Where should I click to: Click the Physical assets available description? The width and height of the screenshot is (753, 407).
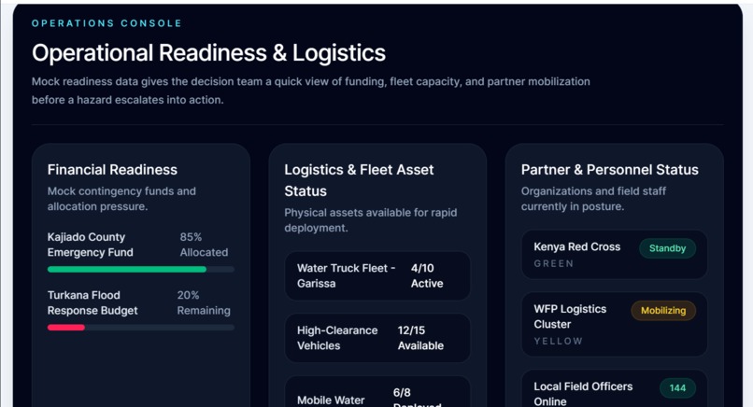tap(371, 220)
